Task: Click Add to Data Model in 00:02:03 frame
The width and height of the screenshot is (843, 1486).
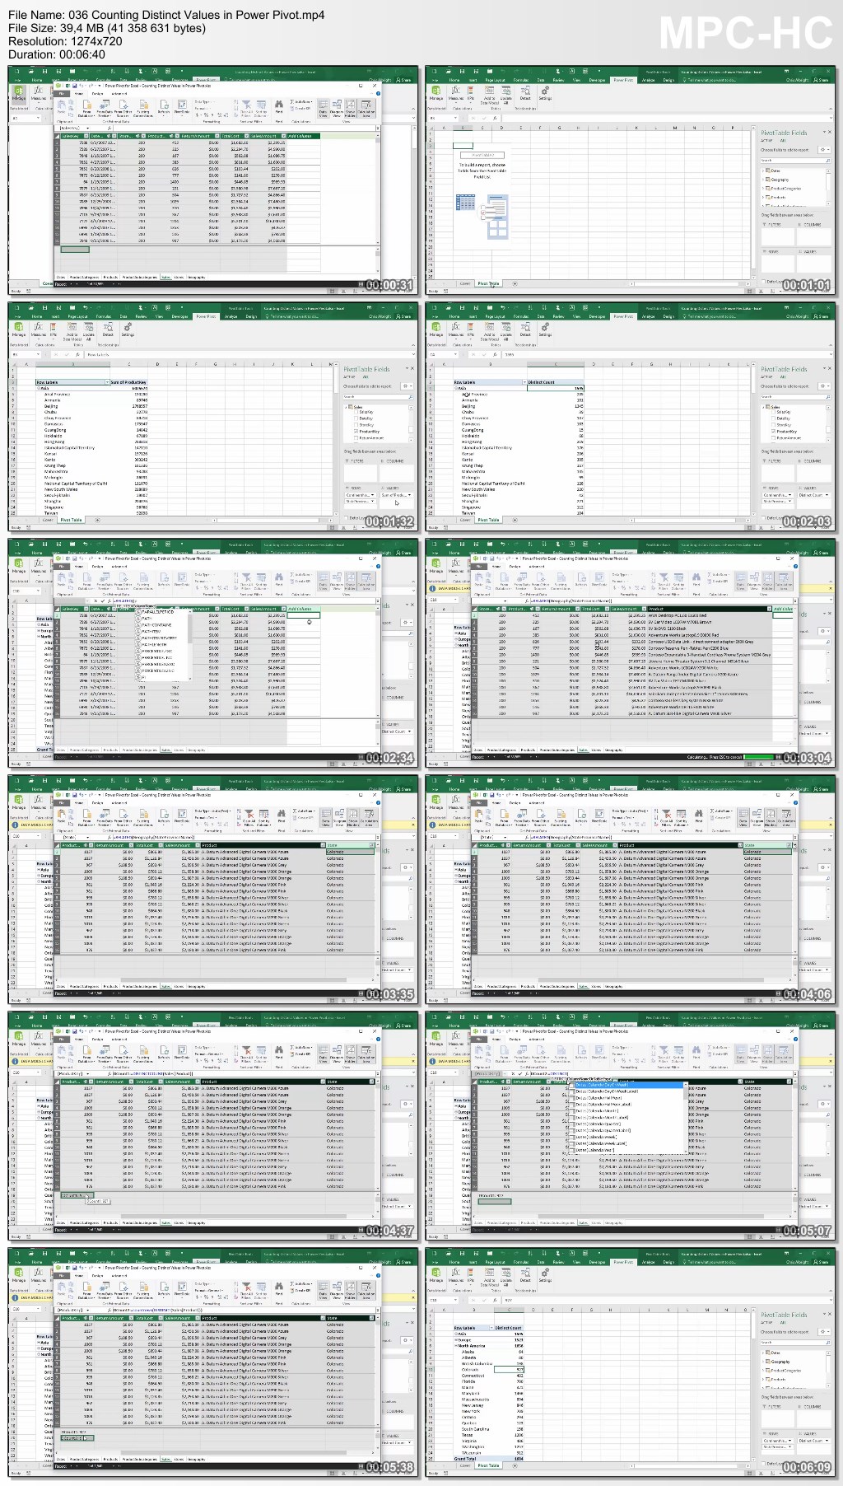Action: coord(489,329)
